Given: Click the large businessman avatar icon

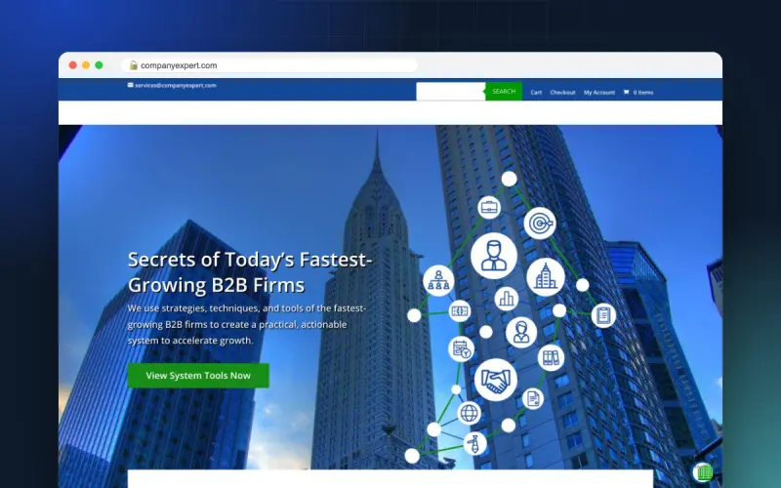Looking at the screenshot, I should click(x=494, y=256).
